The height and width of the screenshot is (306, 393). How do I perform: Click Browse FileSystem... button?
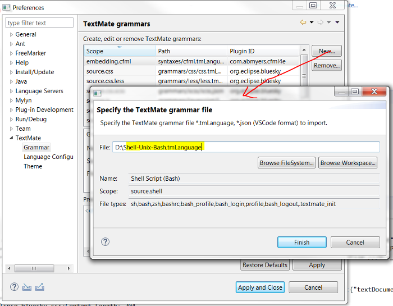(286, 163)
